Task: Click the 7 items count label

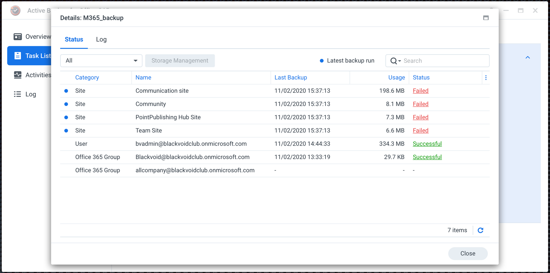Action: pos(457,230)
